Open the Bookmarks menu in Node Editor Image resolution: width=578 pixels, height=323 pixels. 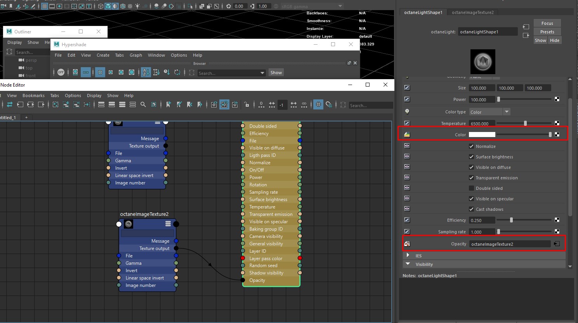point(33,96)
